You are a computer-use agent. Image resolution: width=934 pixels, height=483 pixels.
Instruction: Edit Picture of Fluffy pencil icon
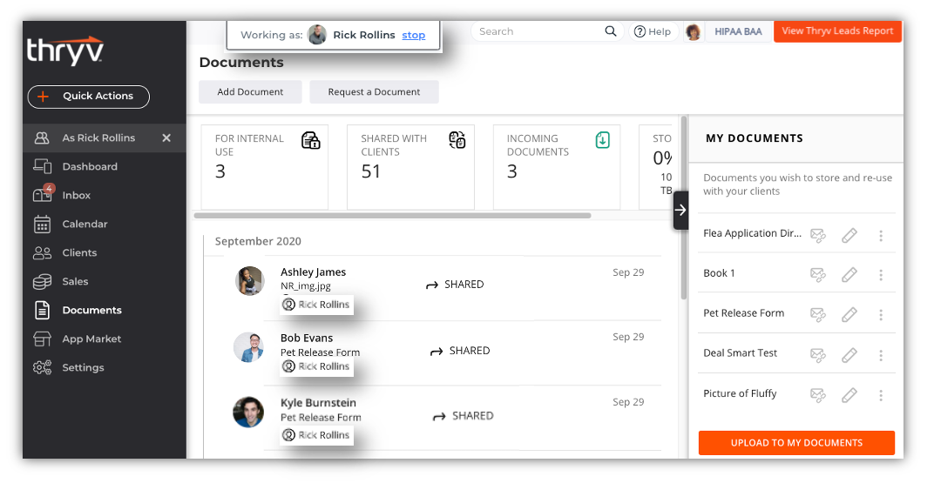849,395
